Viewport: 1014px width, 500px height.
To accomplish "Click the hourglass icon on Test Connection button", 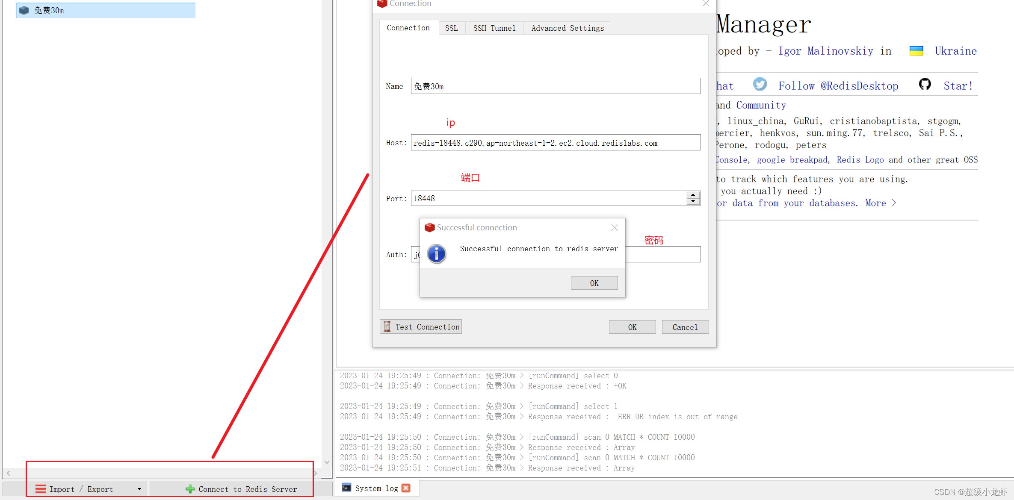I will (x=387, y=326).
